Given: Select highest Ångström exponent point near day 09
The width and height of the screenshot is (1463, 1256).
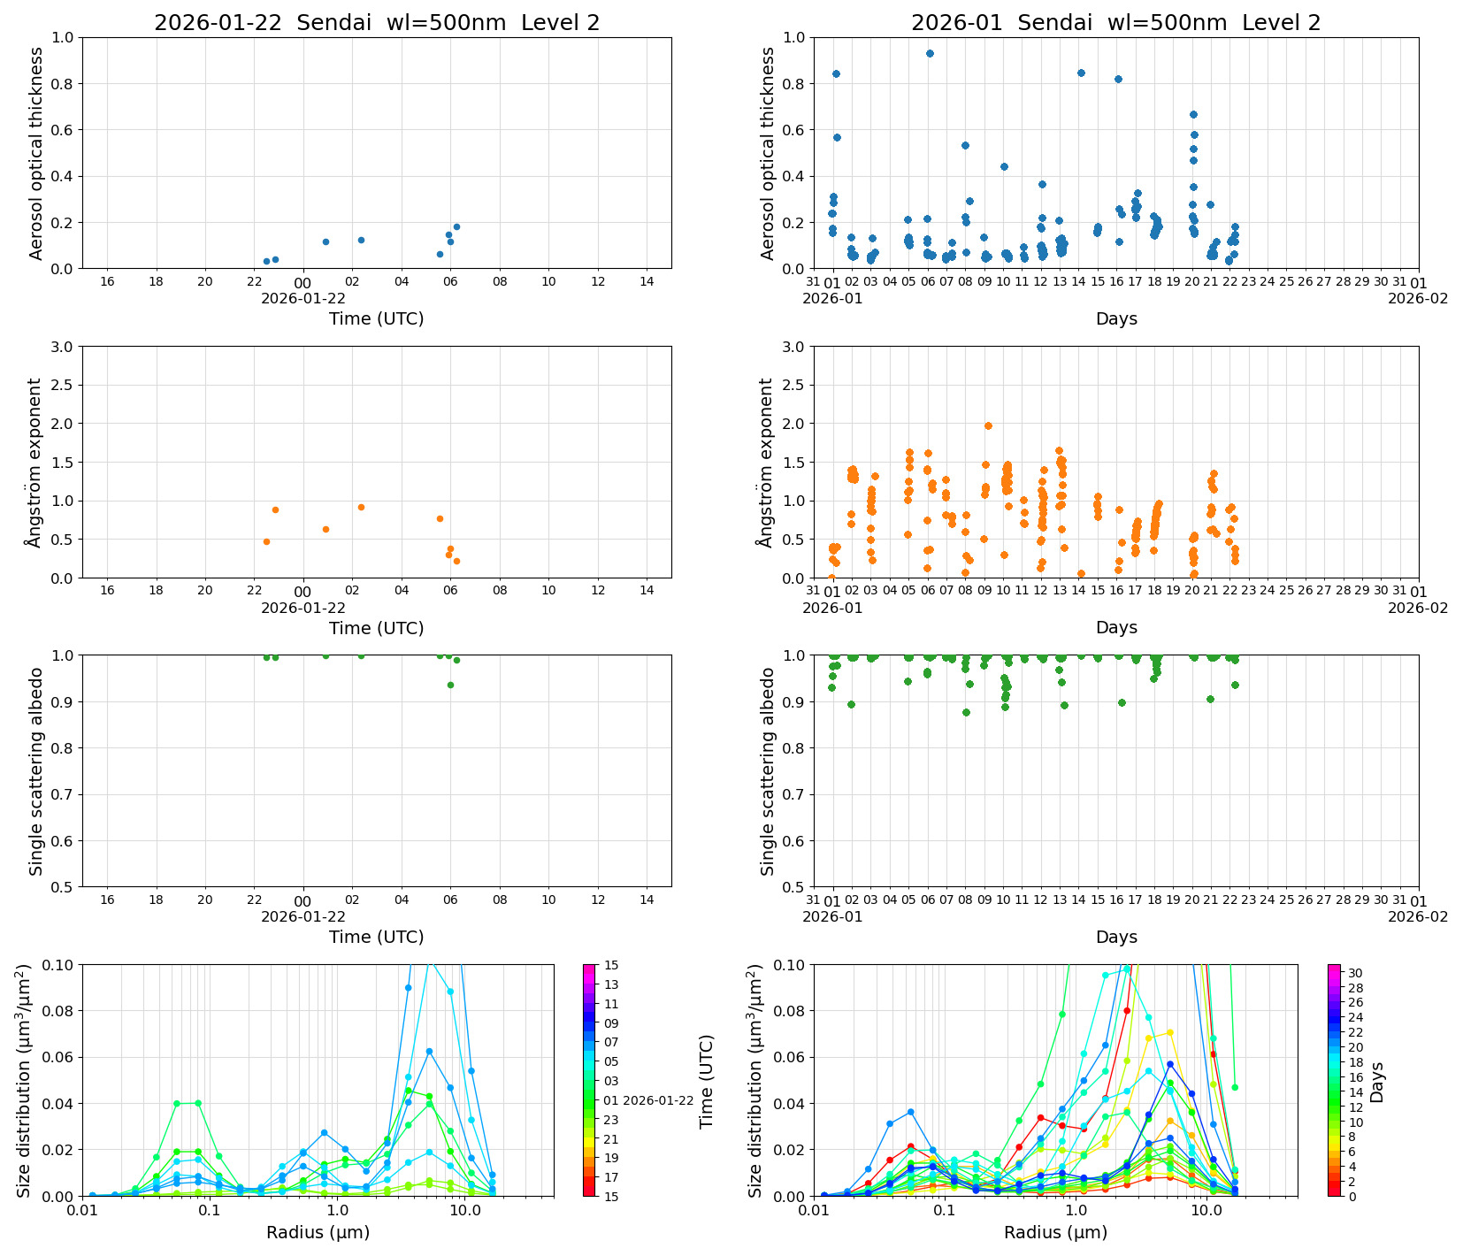Looking at the screenshot, I should tap(988, 425).
